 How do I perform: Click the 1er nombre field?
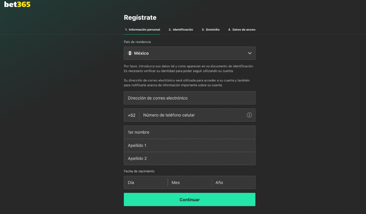pyautogui.click(x=189, y=132)
